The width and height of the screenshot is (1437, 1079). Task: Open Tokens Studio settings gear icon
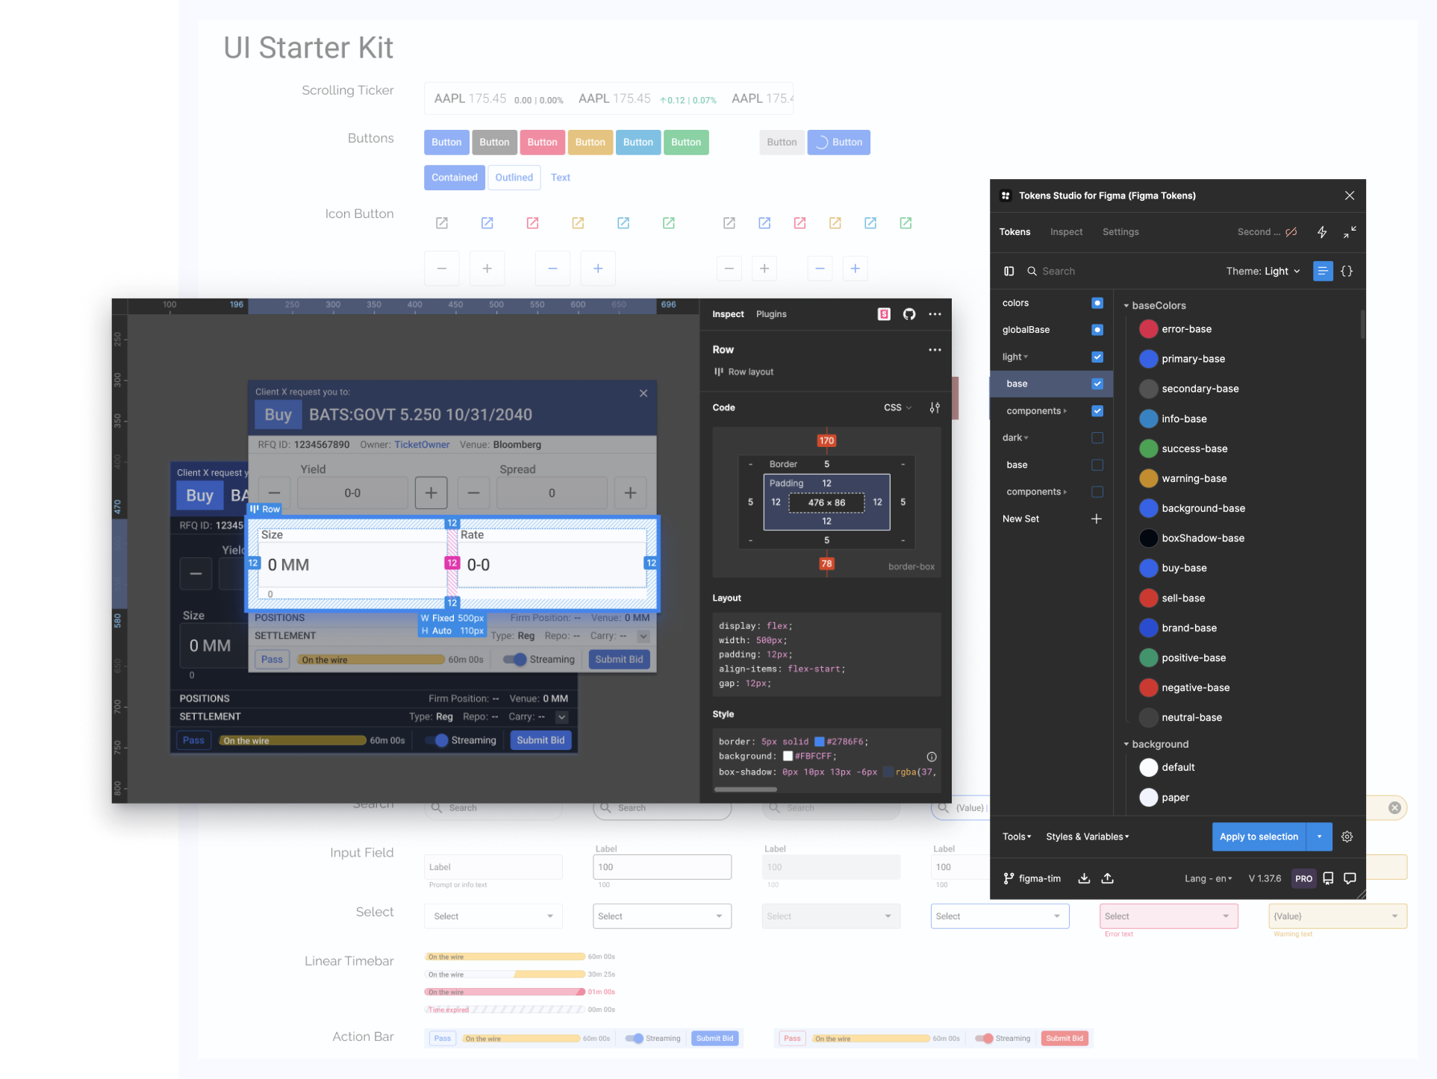1347,836
